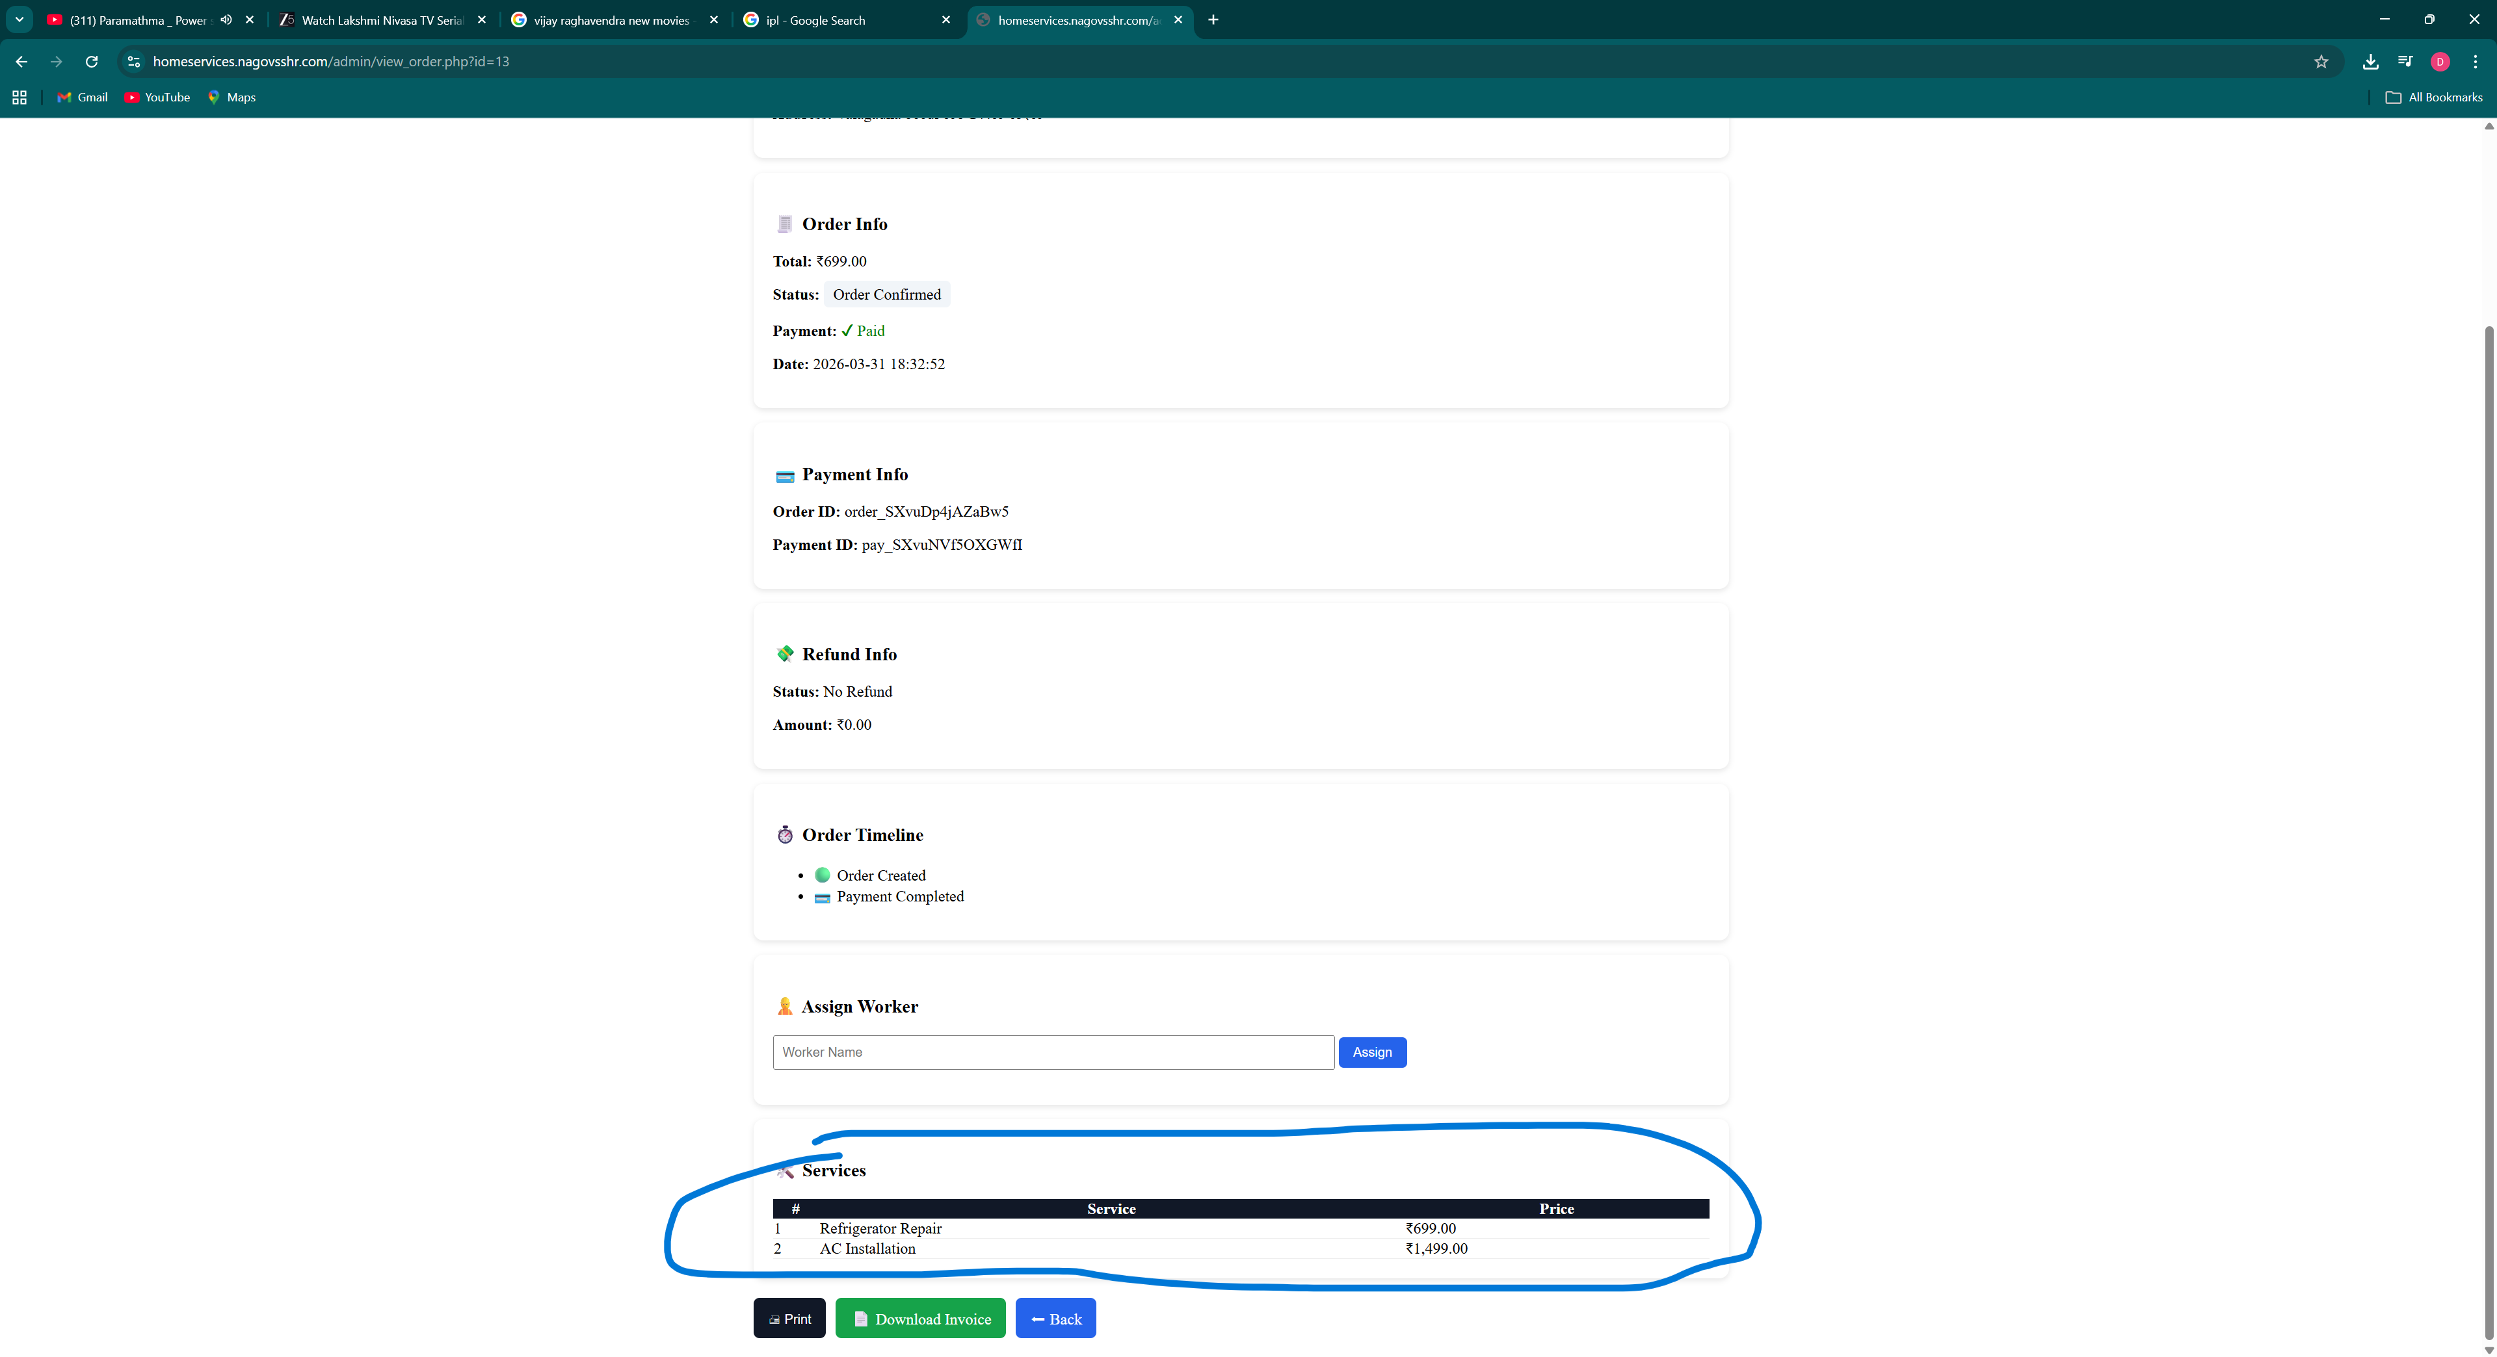
Task: Open a new tab with plus button
Action: 1213,19
